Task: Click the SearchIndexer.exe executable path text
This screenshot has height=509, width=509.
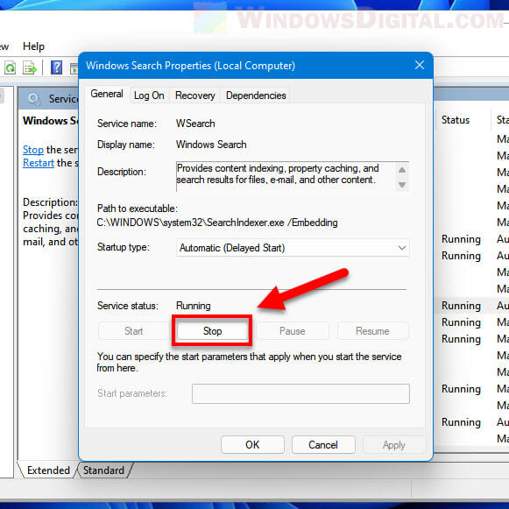Action: [217, 223]
